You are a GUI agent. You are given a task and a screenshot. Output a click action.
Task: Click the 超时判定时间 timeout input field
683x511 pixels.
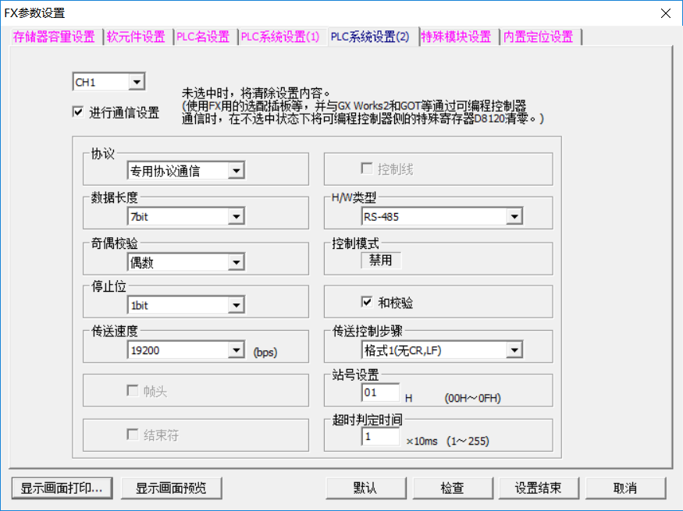380,438
